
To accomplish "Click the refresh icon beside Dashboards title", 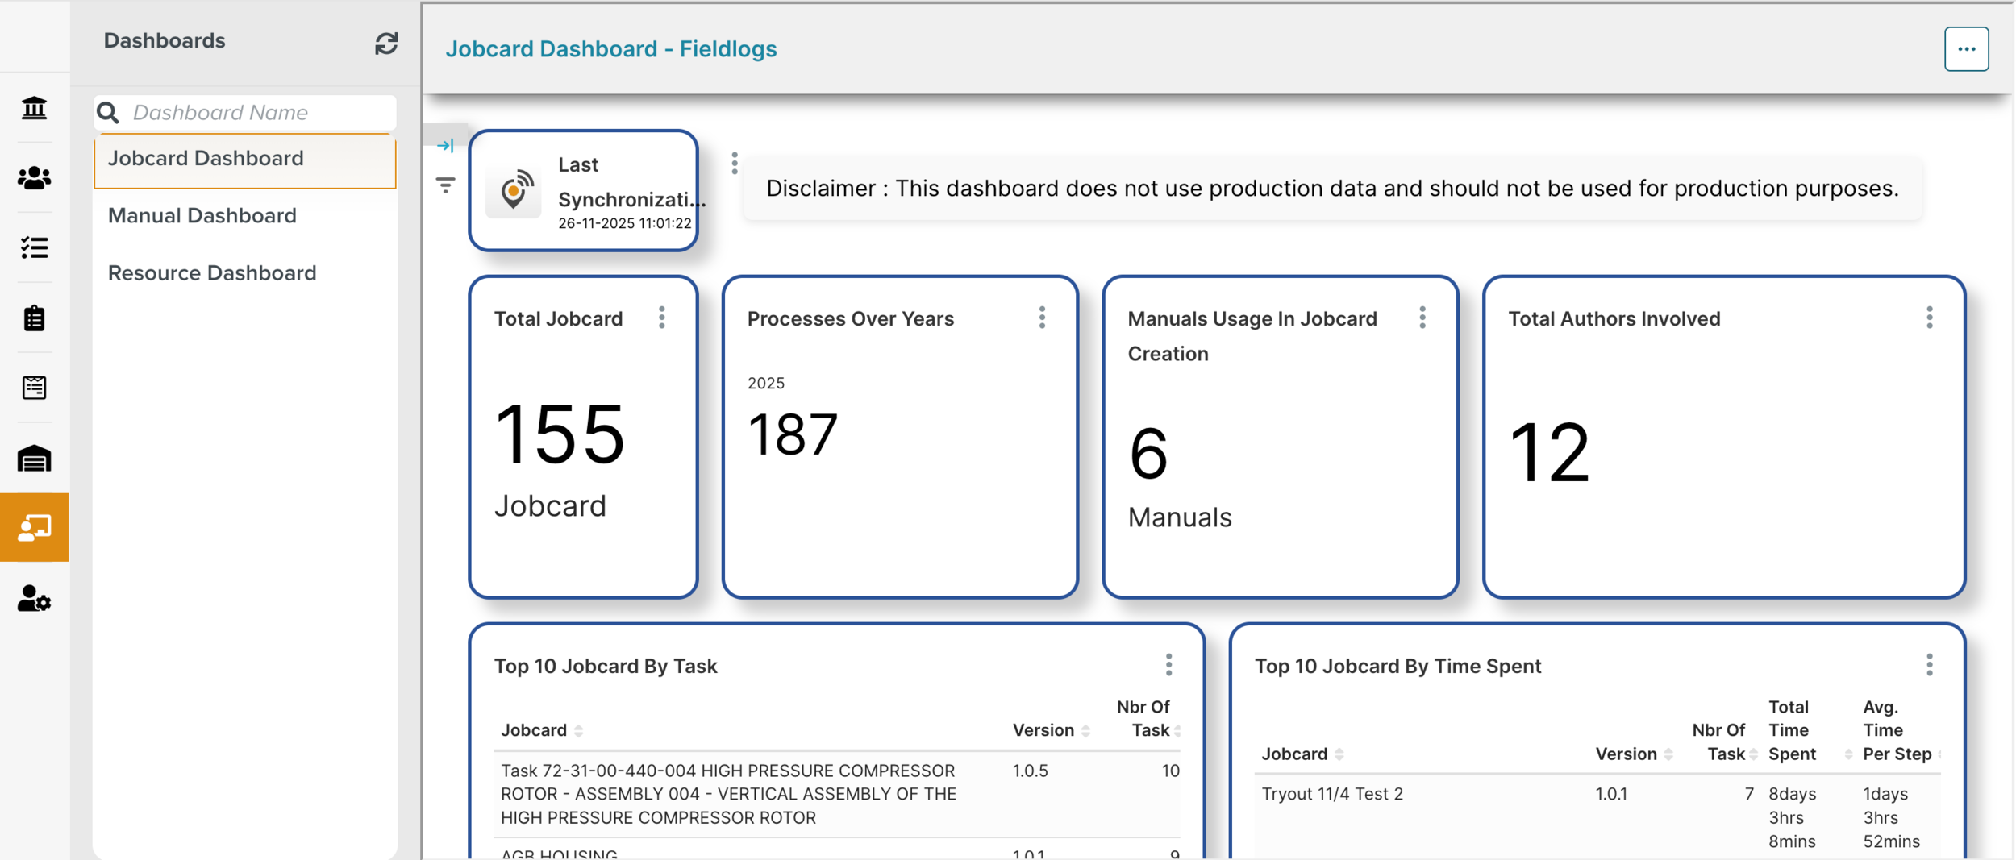I will pos(387,44).
